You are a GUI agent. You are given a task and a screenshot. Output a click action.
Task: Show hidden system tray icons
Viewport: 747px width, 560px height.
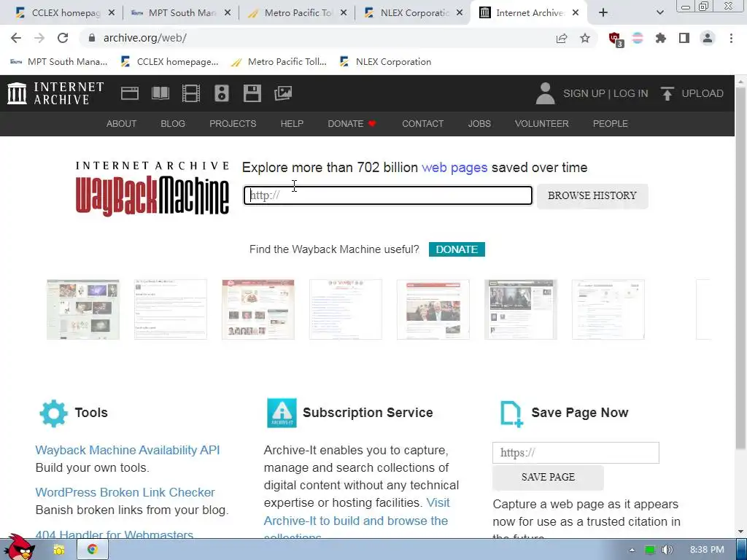click(x=632, y=550)
